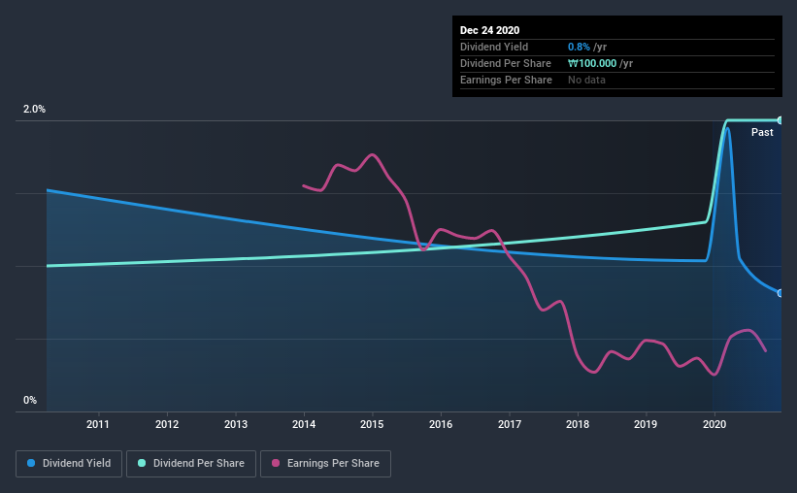The image size is (797, 493).
Task: Click the blue dot in Dividend Yield legend
Action: (31, 463)
